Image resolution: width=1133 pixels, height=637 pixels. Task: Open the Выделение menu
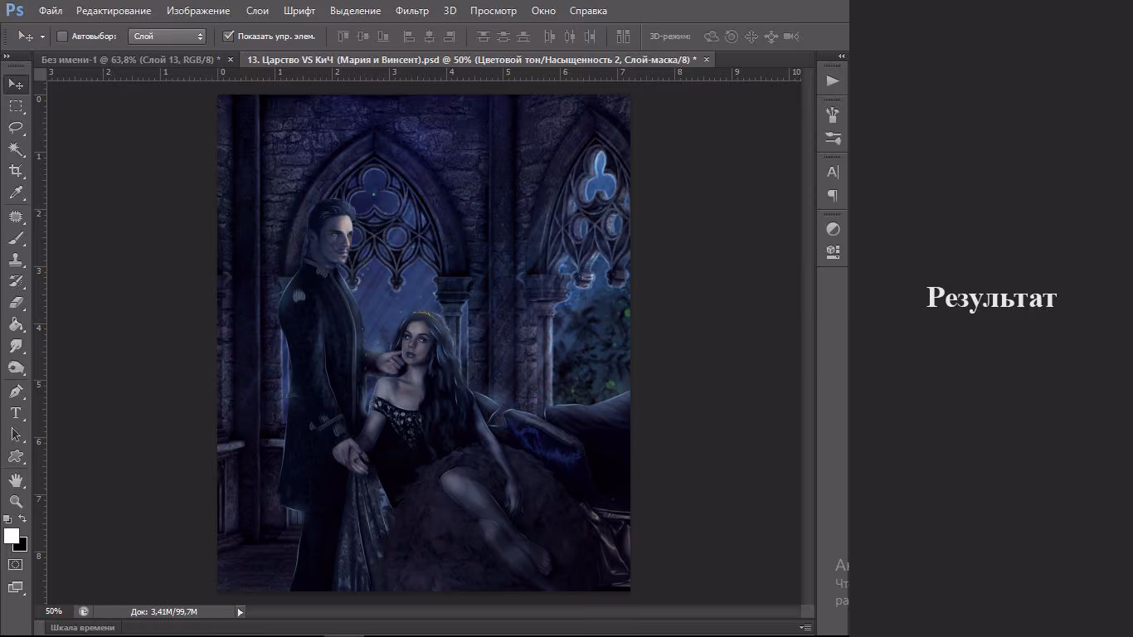[x=356, y=11]
